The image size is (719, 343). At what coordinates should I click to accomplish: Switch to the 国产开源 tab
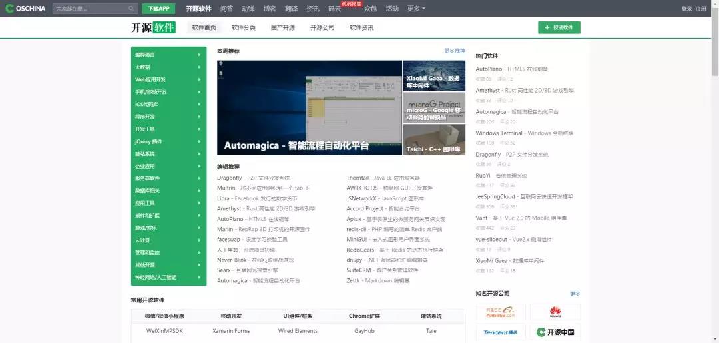(283, 27)
